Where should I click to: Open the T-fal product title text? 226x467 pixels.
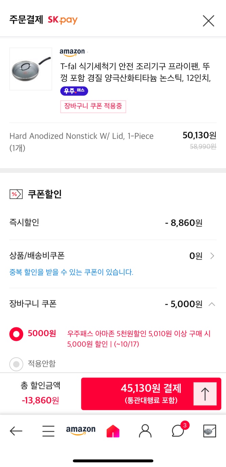tap(136, 72)
